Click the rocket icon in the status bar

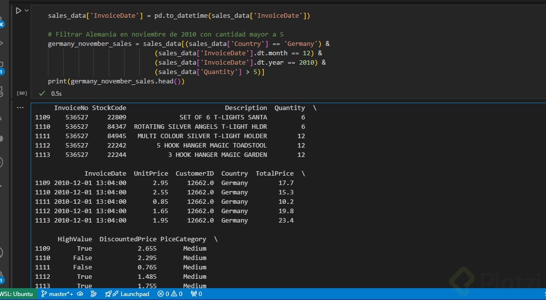(x=108, y=294)
